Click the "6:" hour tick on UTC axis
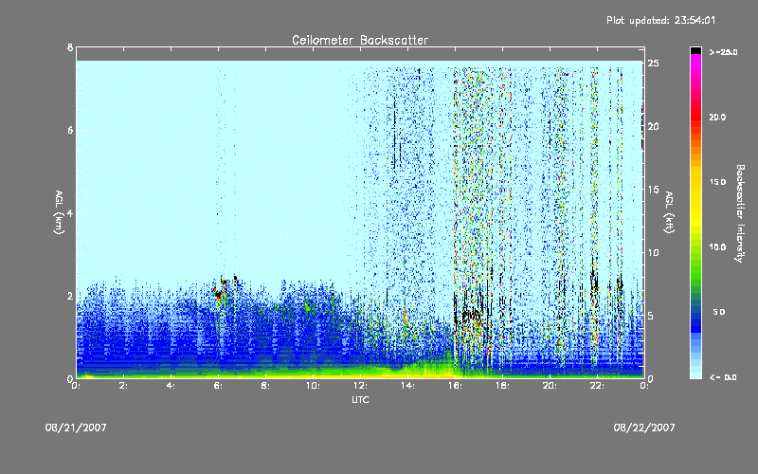The height and width of the screenshot is (474, 758). [x=219, y=386]
